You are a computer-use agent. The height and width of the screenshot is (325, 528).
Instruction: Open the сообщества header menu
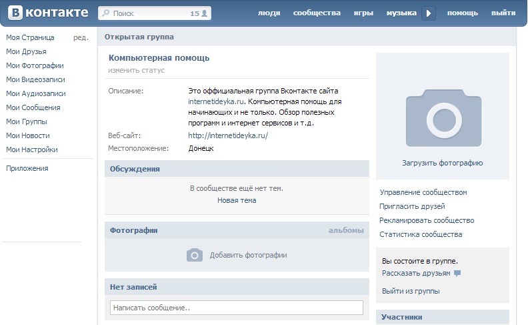[317, 13]
